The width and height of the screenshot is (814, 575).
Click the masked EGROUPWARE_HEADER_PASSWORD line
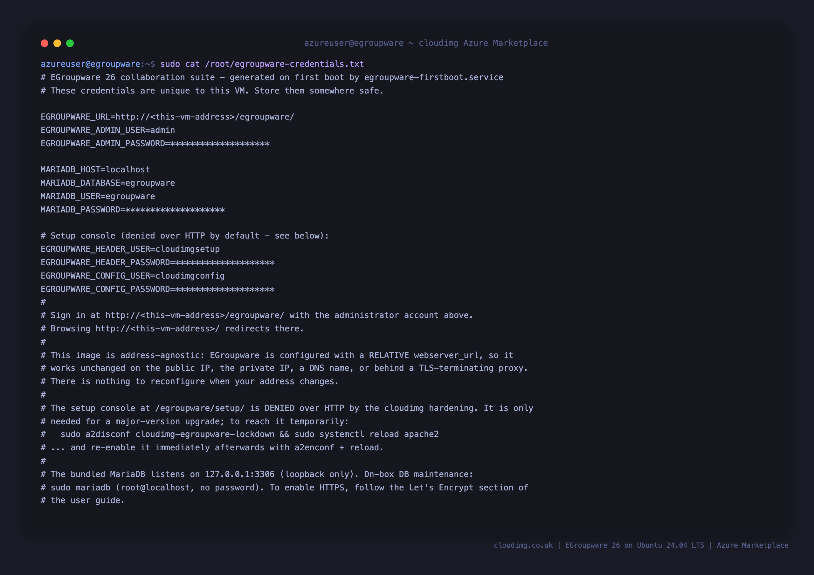point(157,263)
